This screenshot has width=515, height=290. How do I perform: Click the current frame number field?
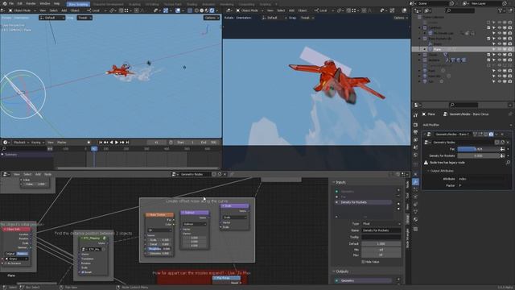pos(156,143)
